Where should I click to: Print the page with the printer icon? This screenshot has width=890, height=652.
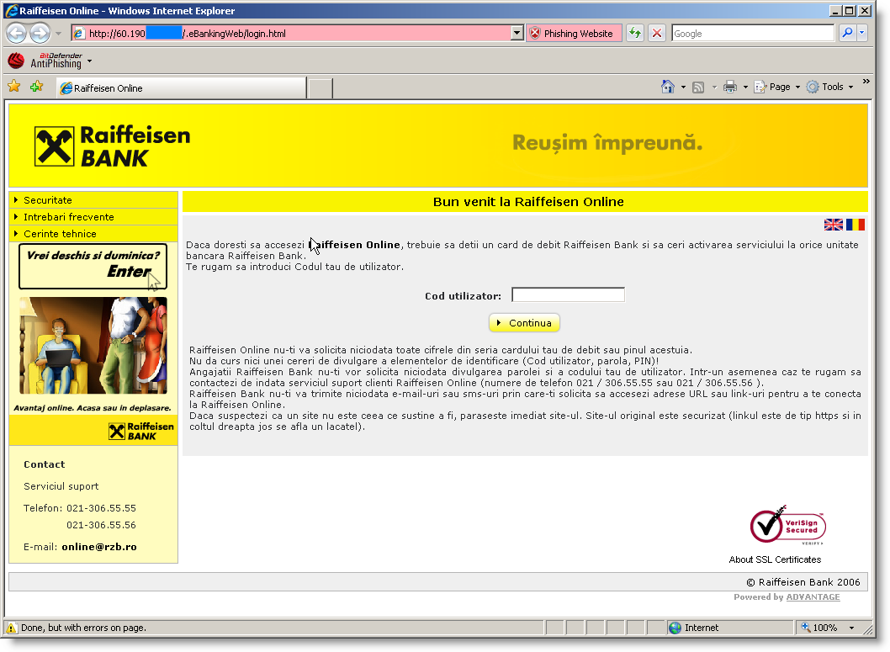pyautogui.click(x=730, y=87)
